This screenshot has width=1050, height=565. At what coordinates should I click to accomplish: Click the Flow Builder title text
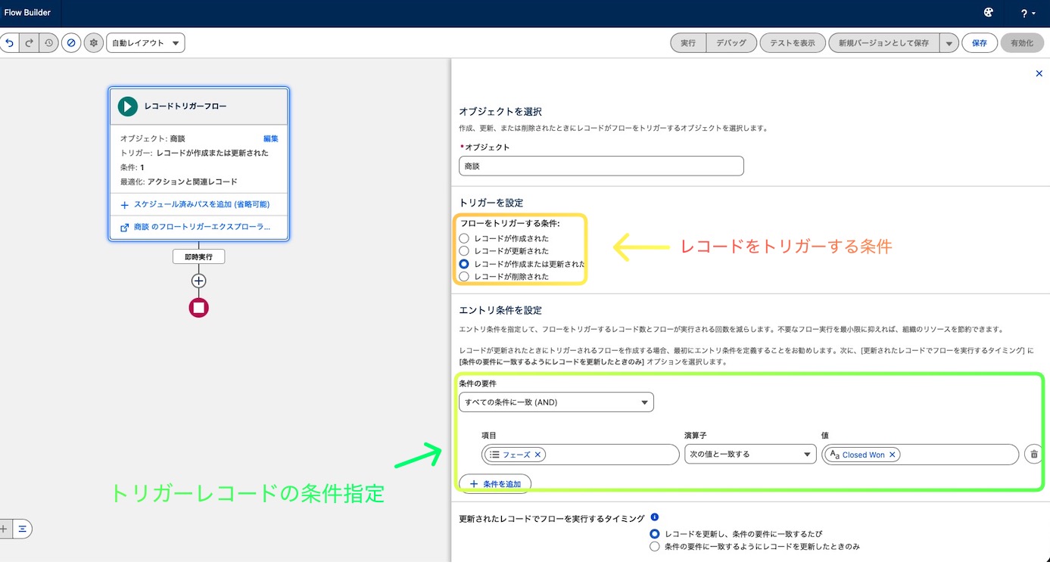27,13
